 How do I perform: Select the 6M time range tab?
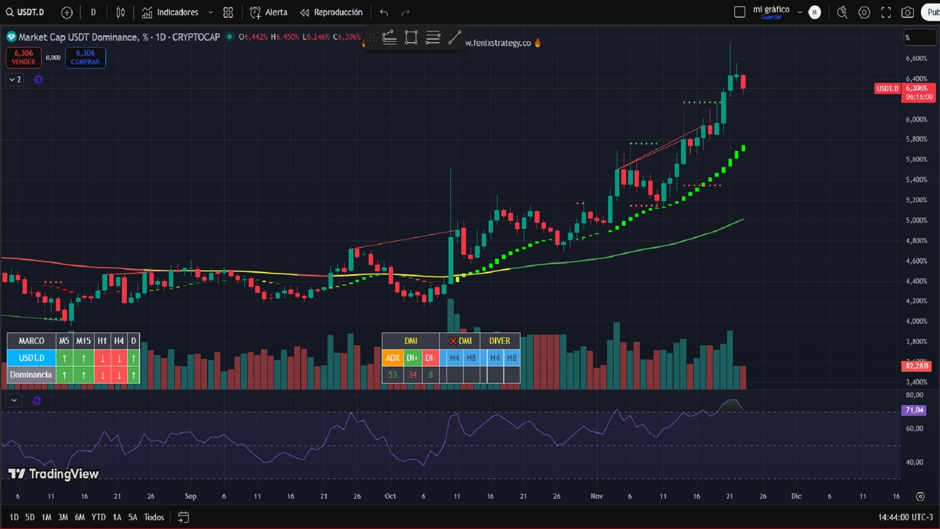coord(79,517)
